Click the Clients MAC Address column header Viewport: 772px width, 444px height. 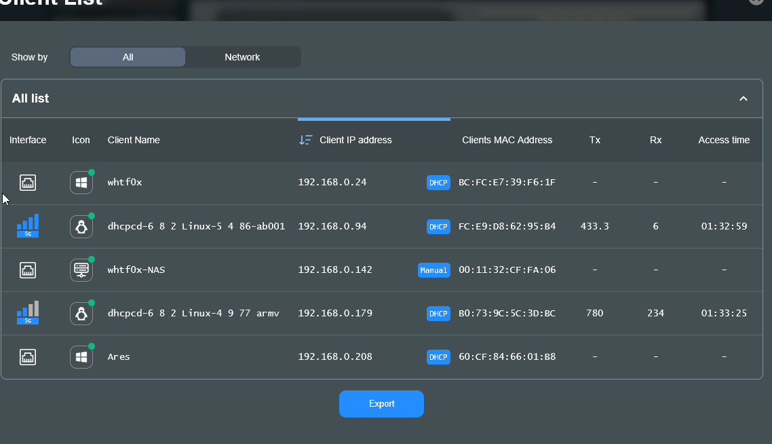507,140
